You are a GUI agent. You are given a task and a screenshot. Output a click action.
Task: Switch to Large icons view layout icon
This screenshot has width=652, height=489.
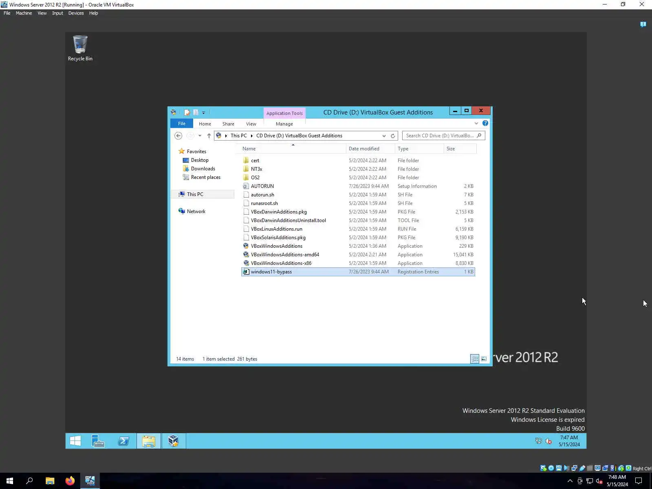point(484,359)
